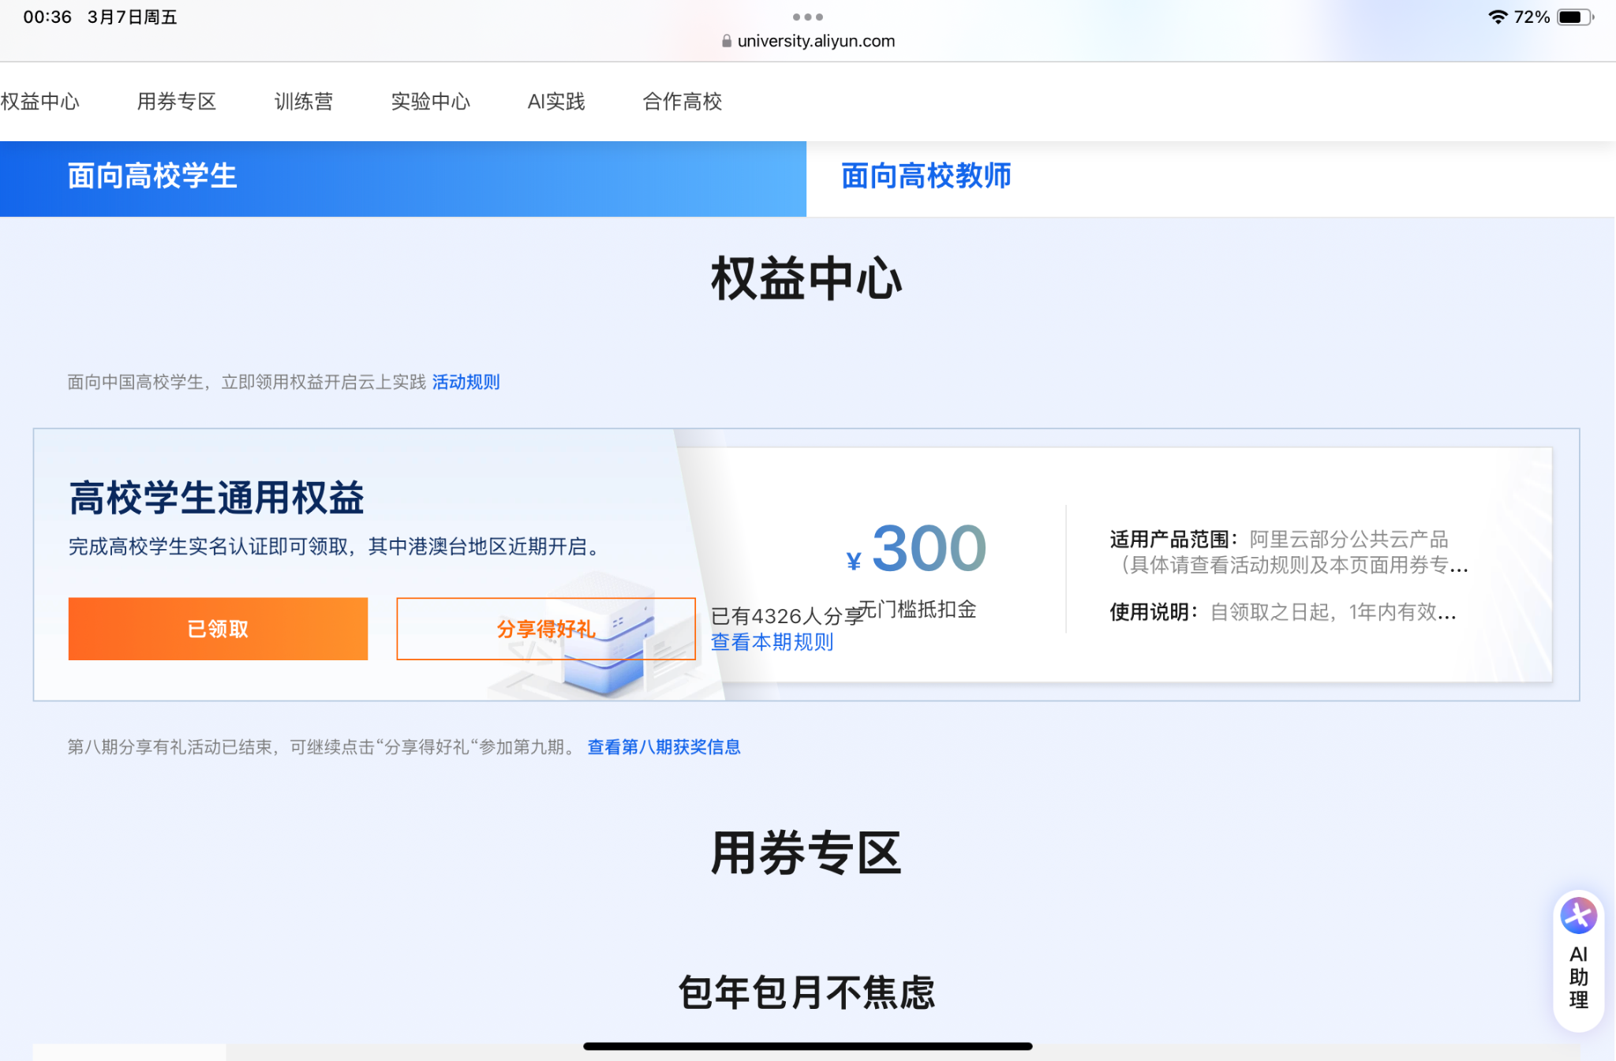Viewport: 1616px width, 1061px height.
Task: Tap the three-dot multitasking menu
Action: [x=807, y=17]
